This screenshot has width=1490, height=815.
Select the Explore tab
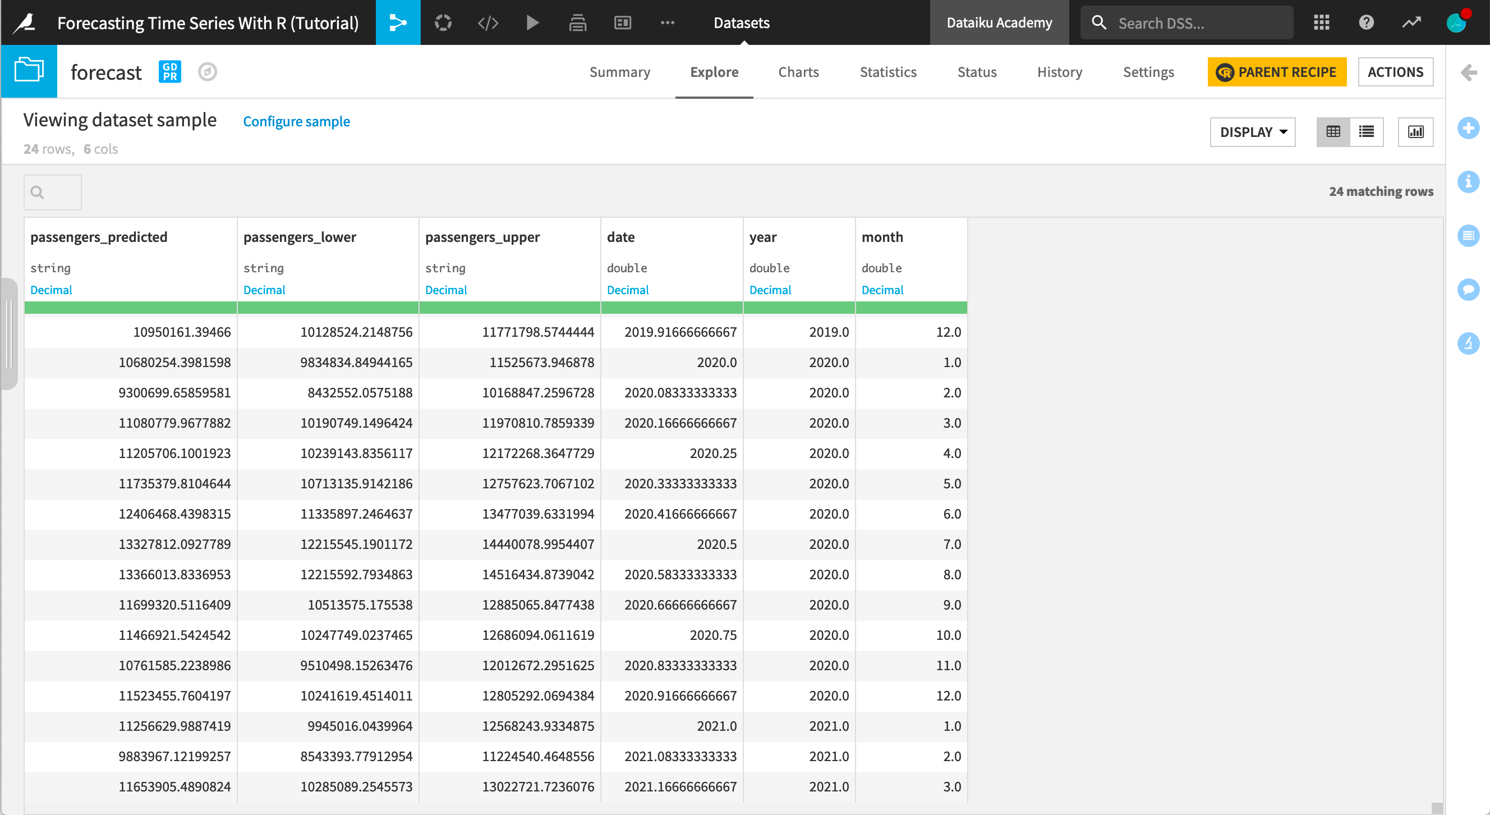(714, 72)
